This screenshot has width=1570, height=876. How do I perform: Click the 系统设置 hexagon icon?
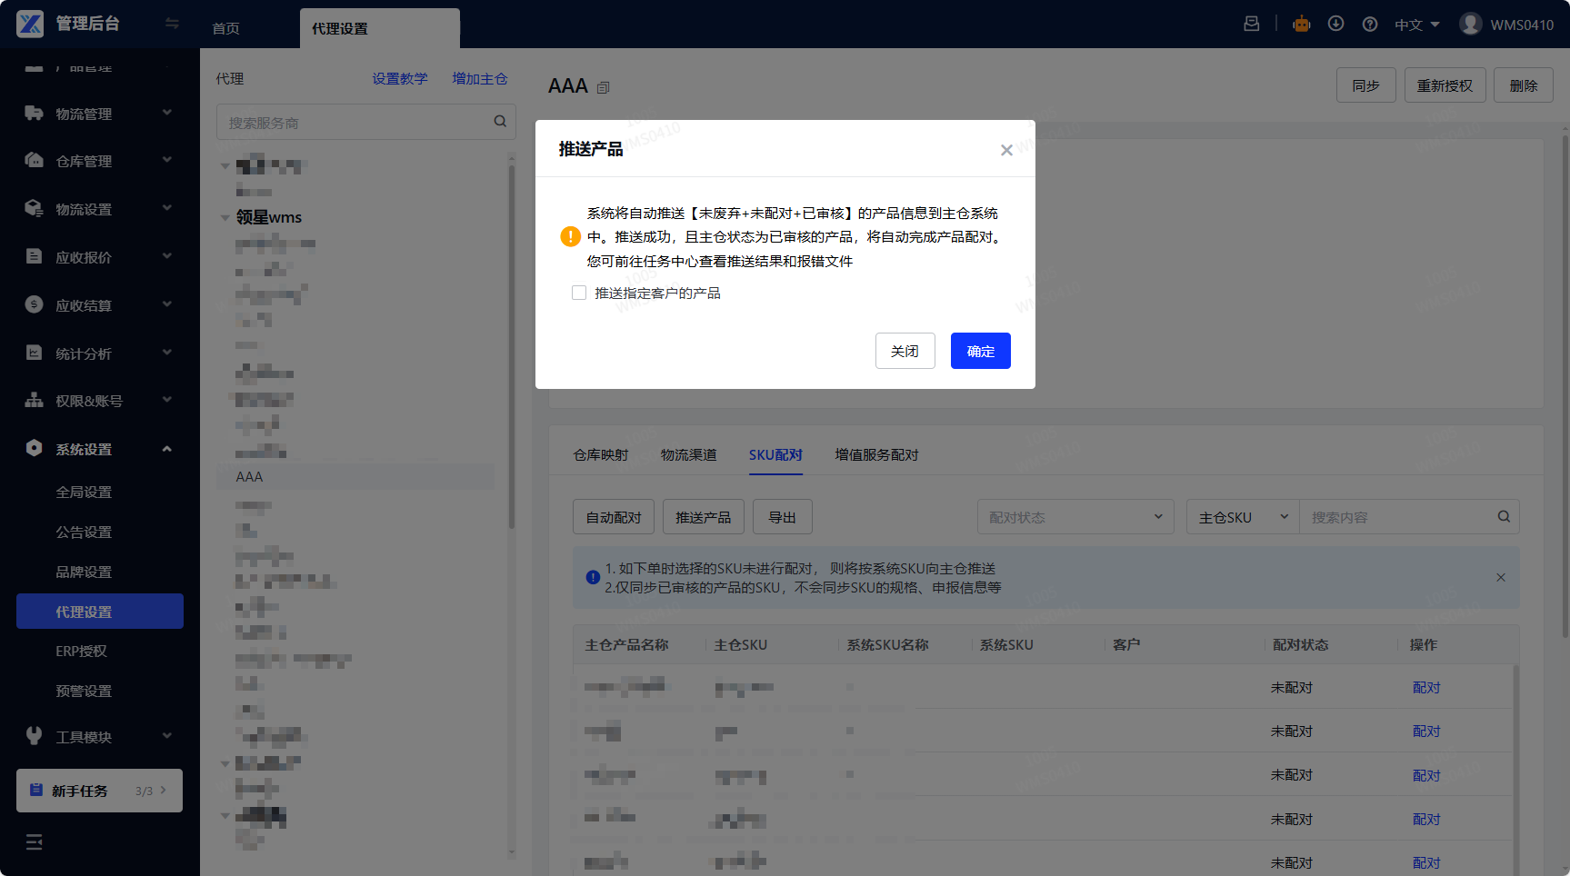pyautogui.click(x=34, y=448)
